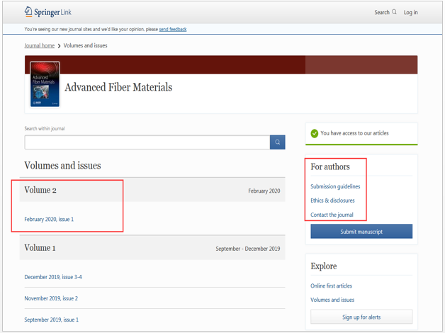This screenshot has width=445, height=333.
Task: Open December 2019, issue 3-4
Action: pos(53,277)
